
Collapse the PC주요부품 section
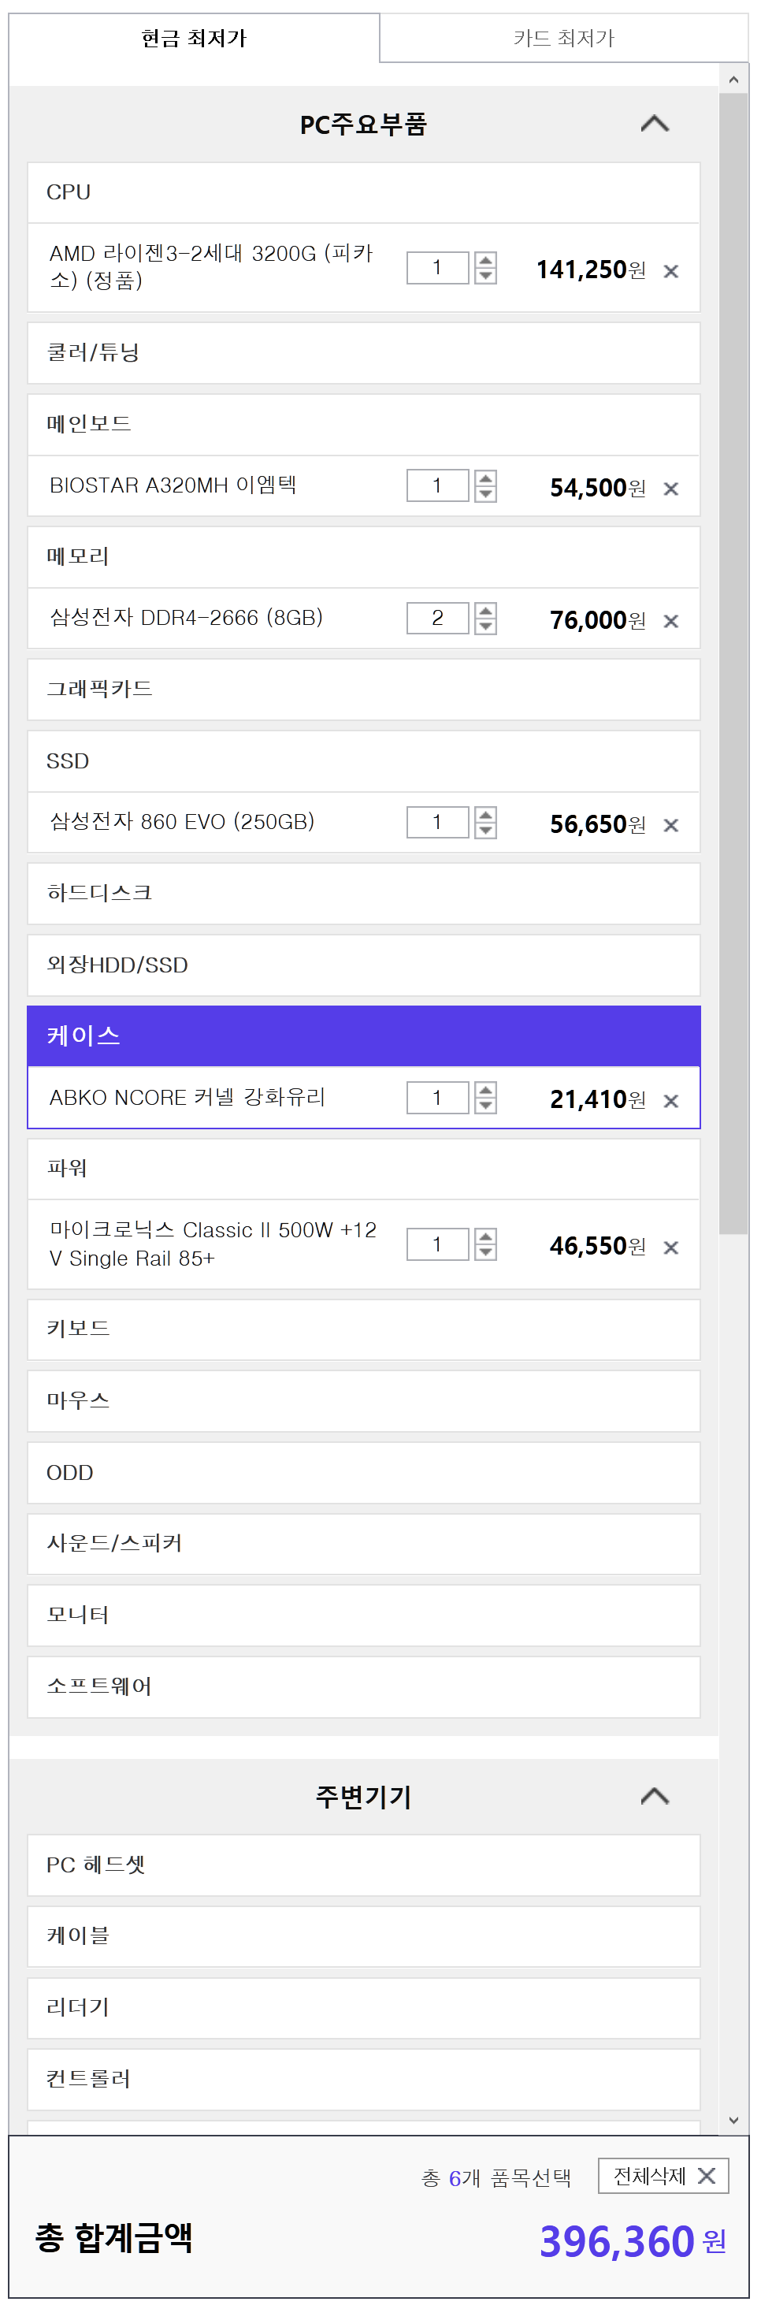[x=655, y=124]
